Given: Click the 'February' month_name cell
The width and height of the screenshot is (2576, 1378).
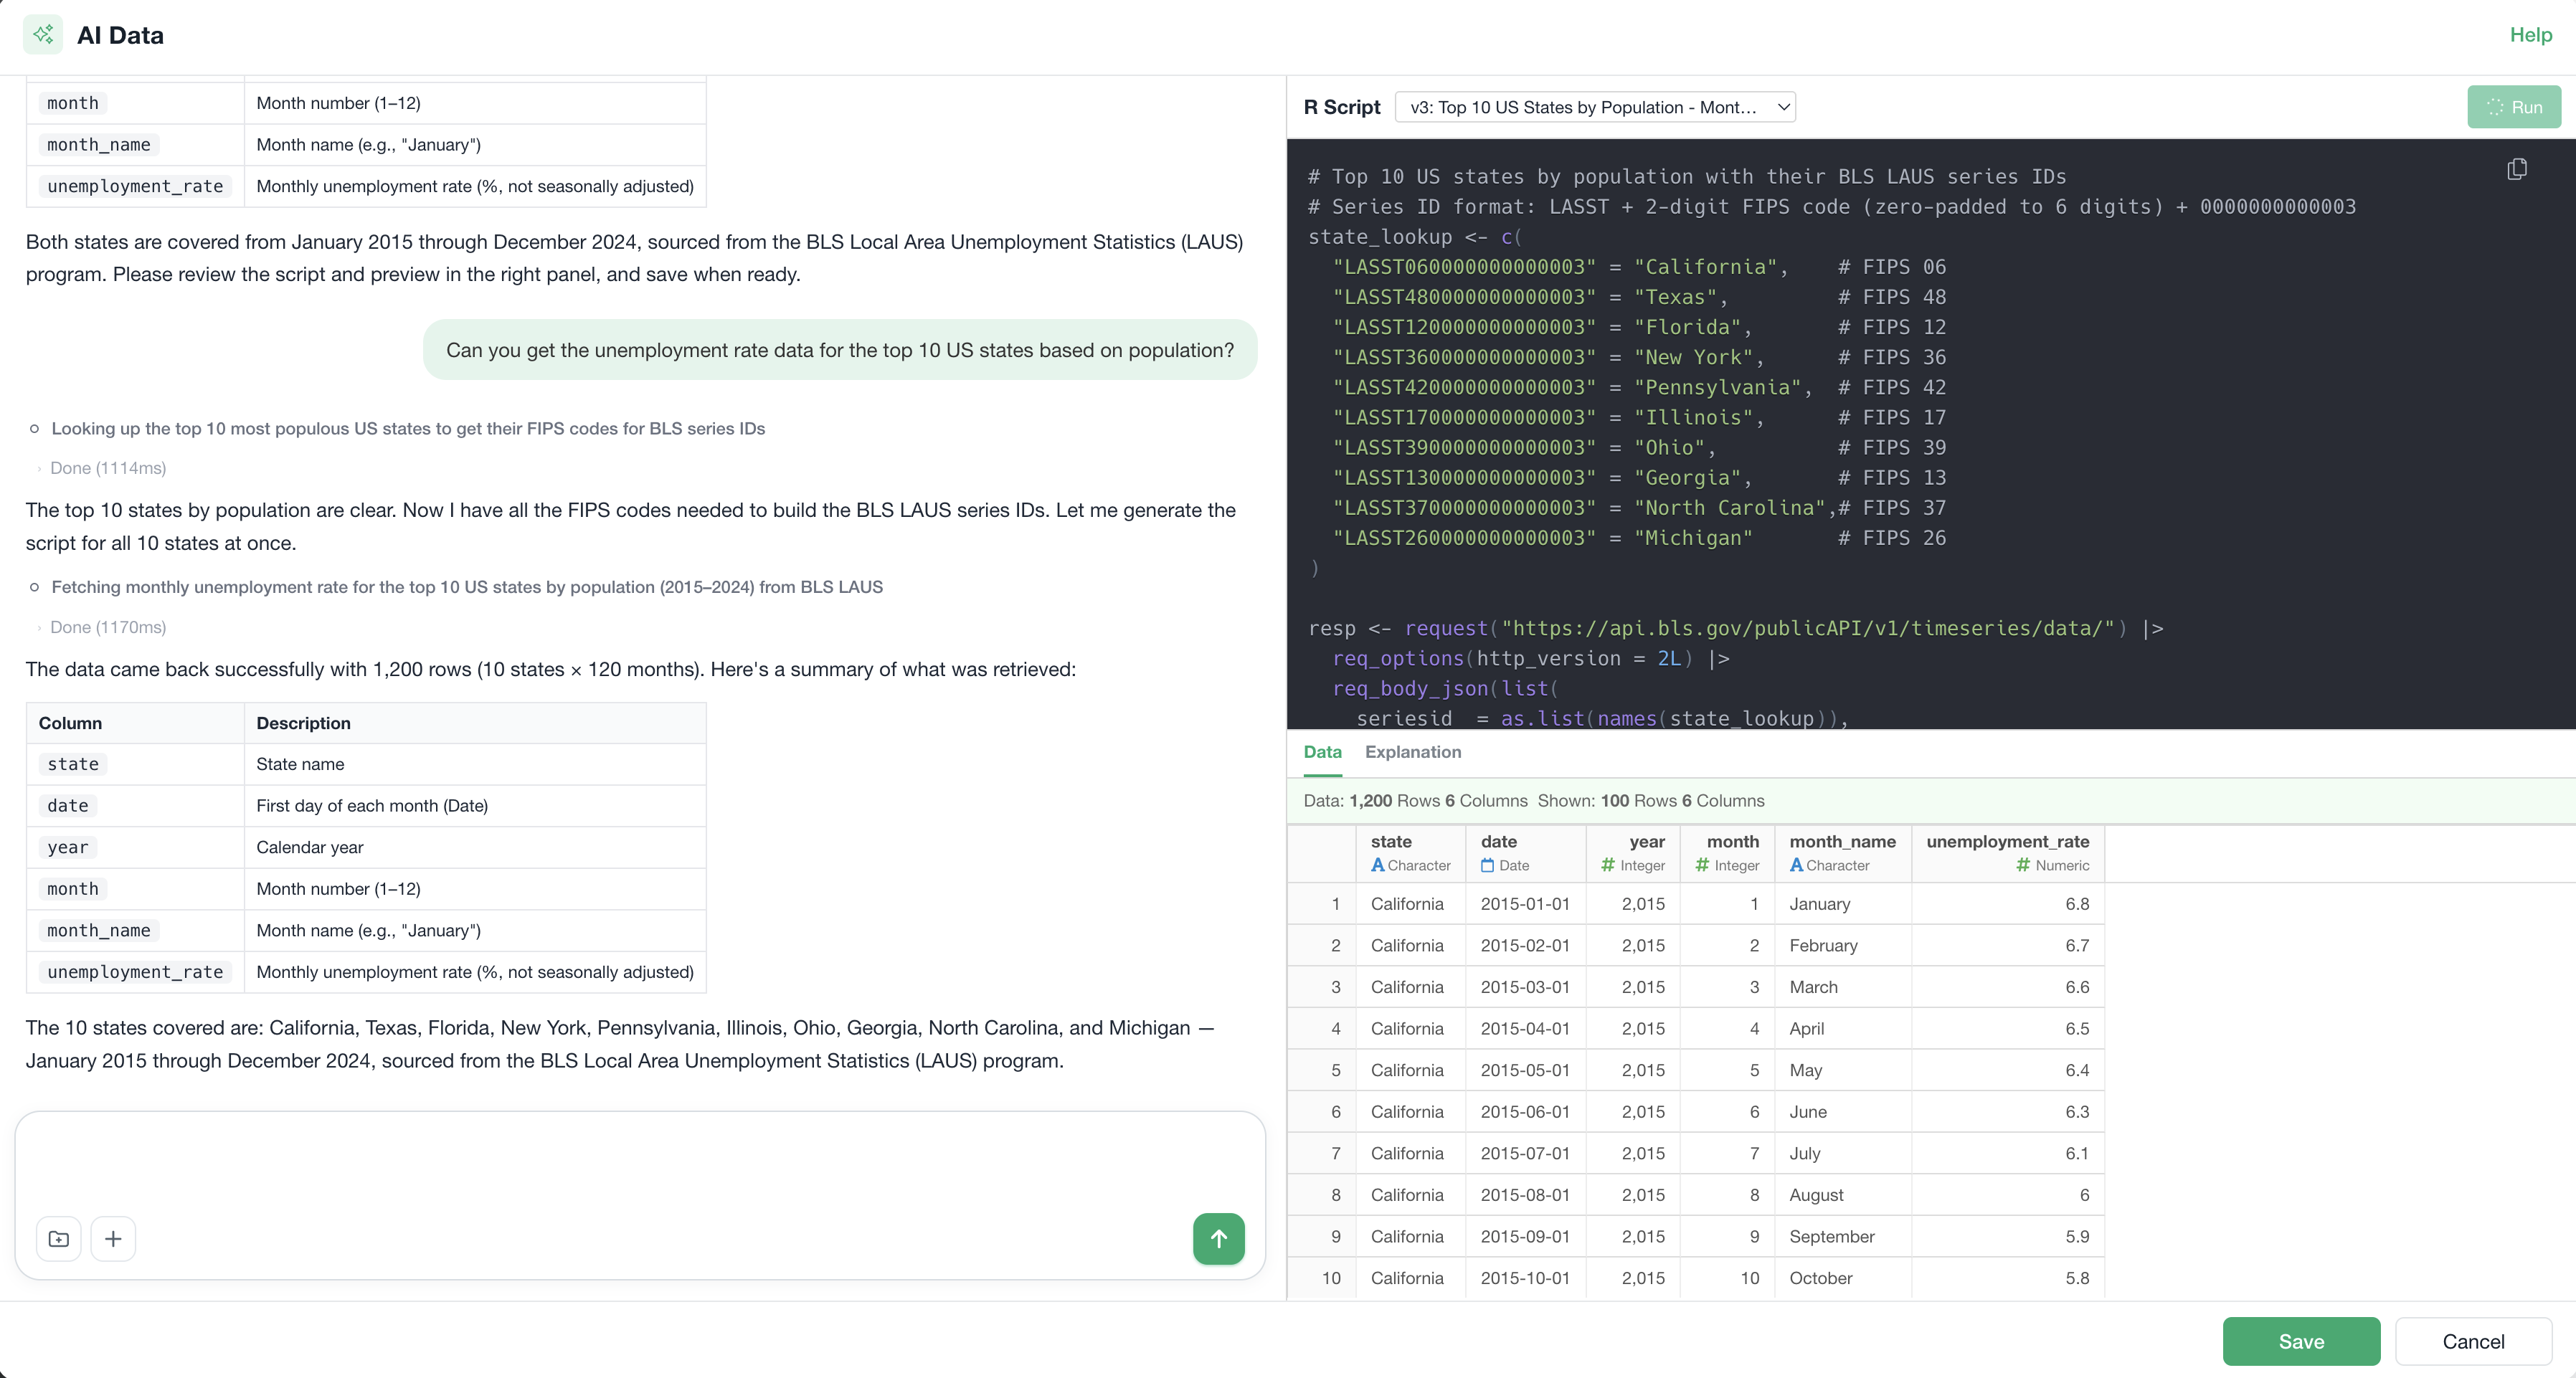Looking at the screenshot, I should click(1842, 945).
